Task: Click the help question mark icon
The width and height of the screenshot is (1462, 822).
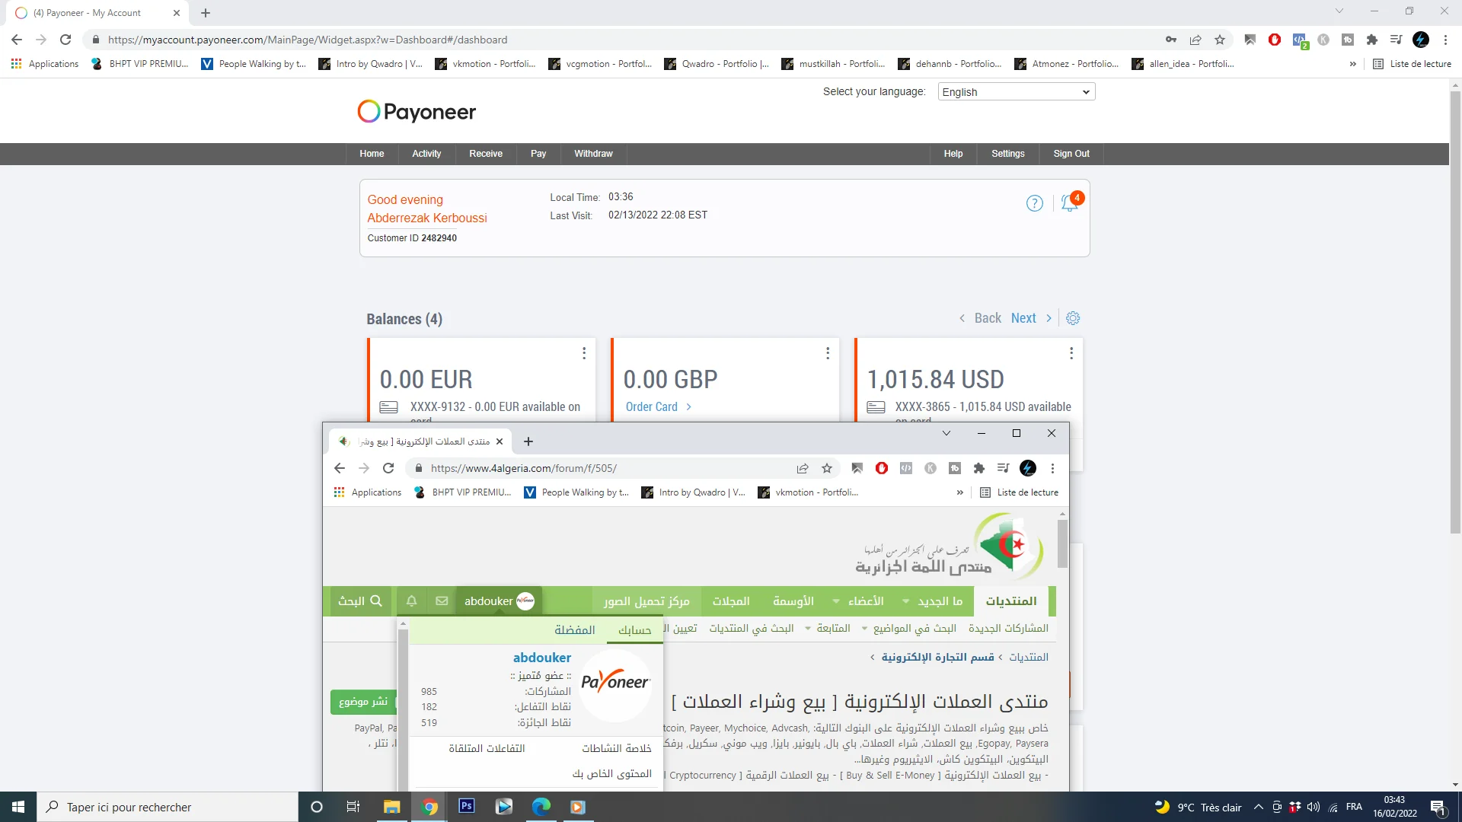Action: pyautogui.click(x=1034, y=203)
